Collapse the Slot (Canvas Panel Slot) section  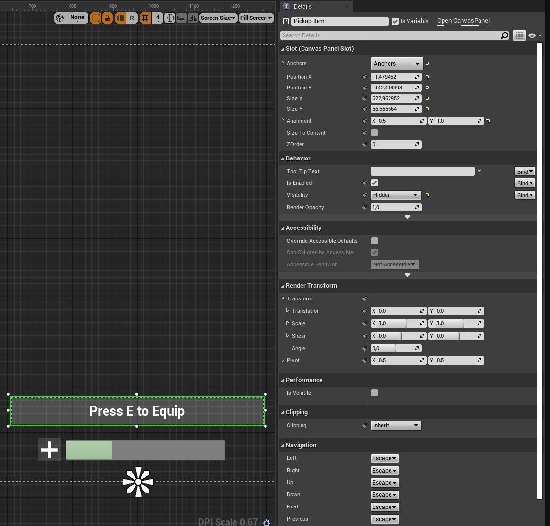283,49
